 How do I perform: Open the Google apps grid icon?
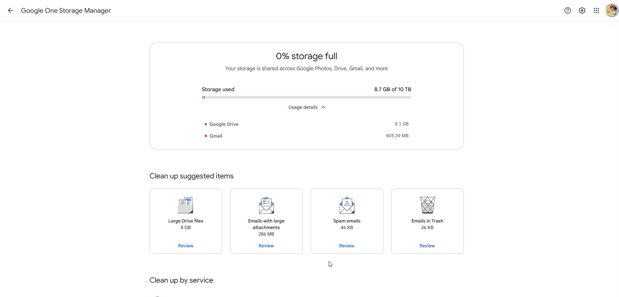[596, 10]
